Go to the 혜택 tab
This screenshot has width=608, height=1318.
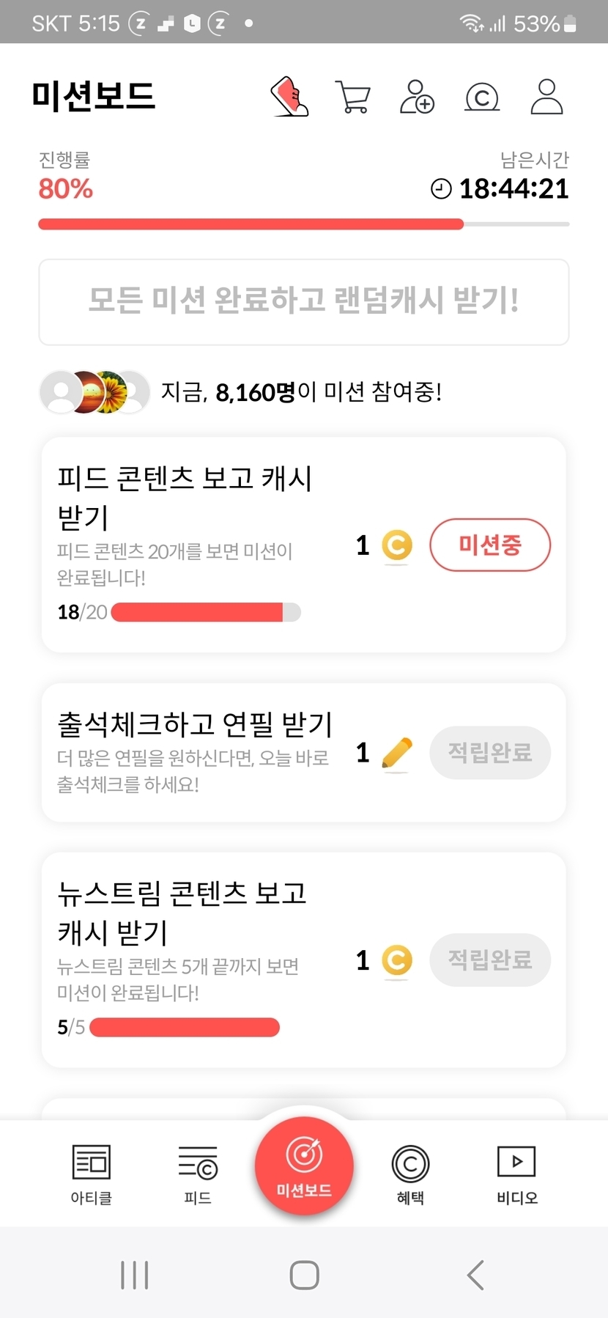pyautogui.click(x=410, y=1173)
